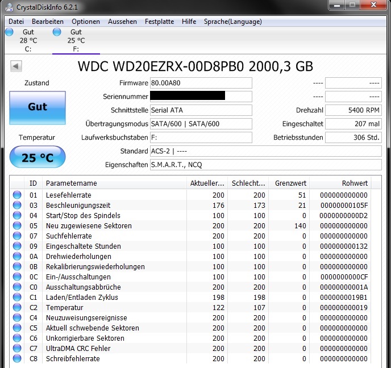Image resolution: width=391 pixels, height=368 pixels.
Task: Click status icon for Rekalibrierungswiederholungen row
Action: point(17,266)
